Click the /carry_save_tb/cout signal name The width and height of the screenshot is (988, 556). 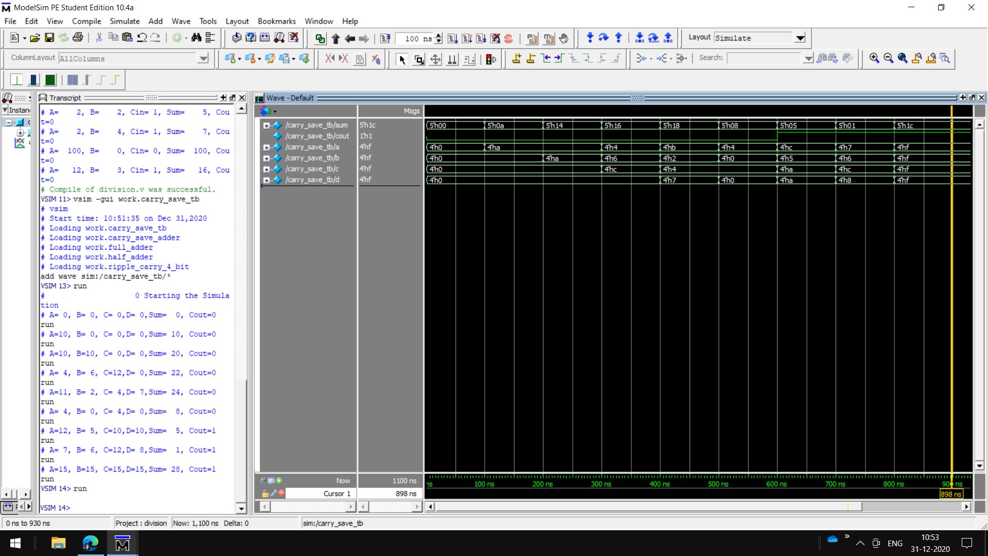(x=317, y=136)
